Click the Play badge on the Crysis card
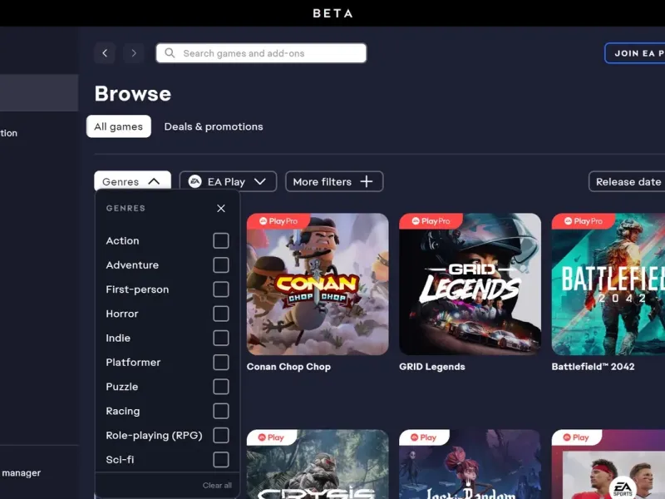Screen dimensions: 665x499 tap(272, 437)
